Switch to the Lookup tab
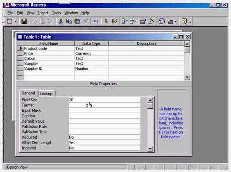 click(x=46, y=94)
